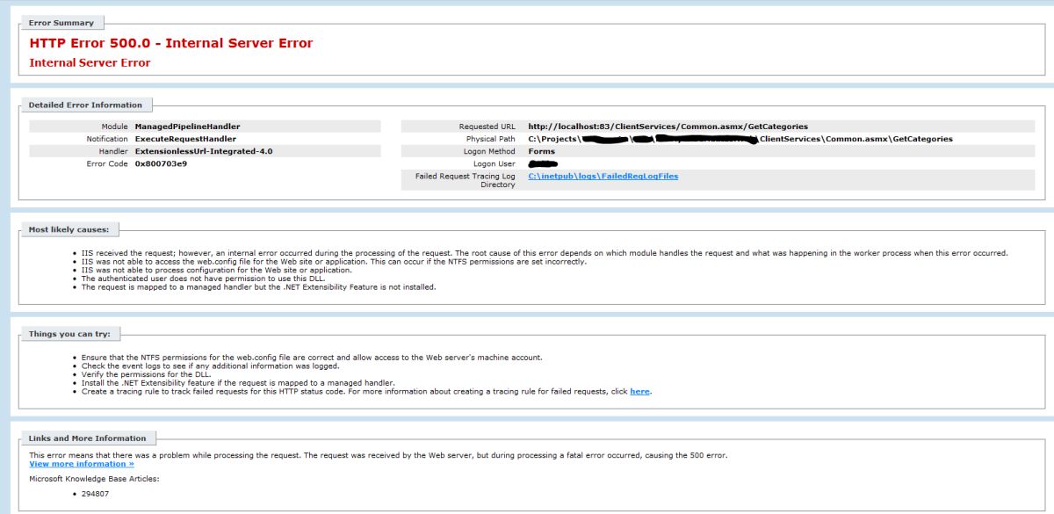Click suggestion 'Verify the permissions for the DLL'
The image size is (1054, 514).
coord(144,374)
